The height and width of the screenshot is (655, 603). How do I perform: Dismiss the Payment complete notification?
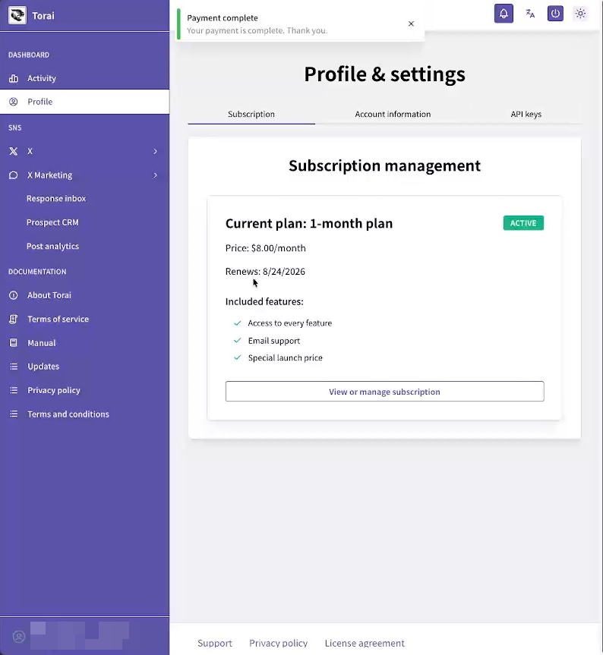411,24
